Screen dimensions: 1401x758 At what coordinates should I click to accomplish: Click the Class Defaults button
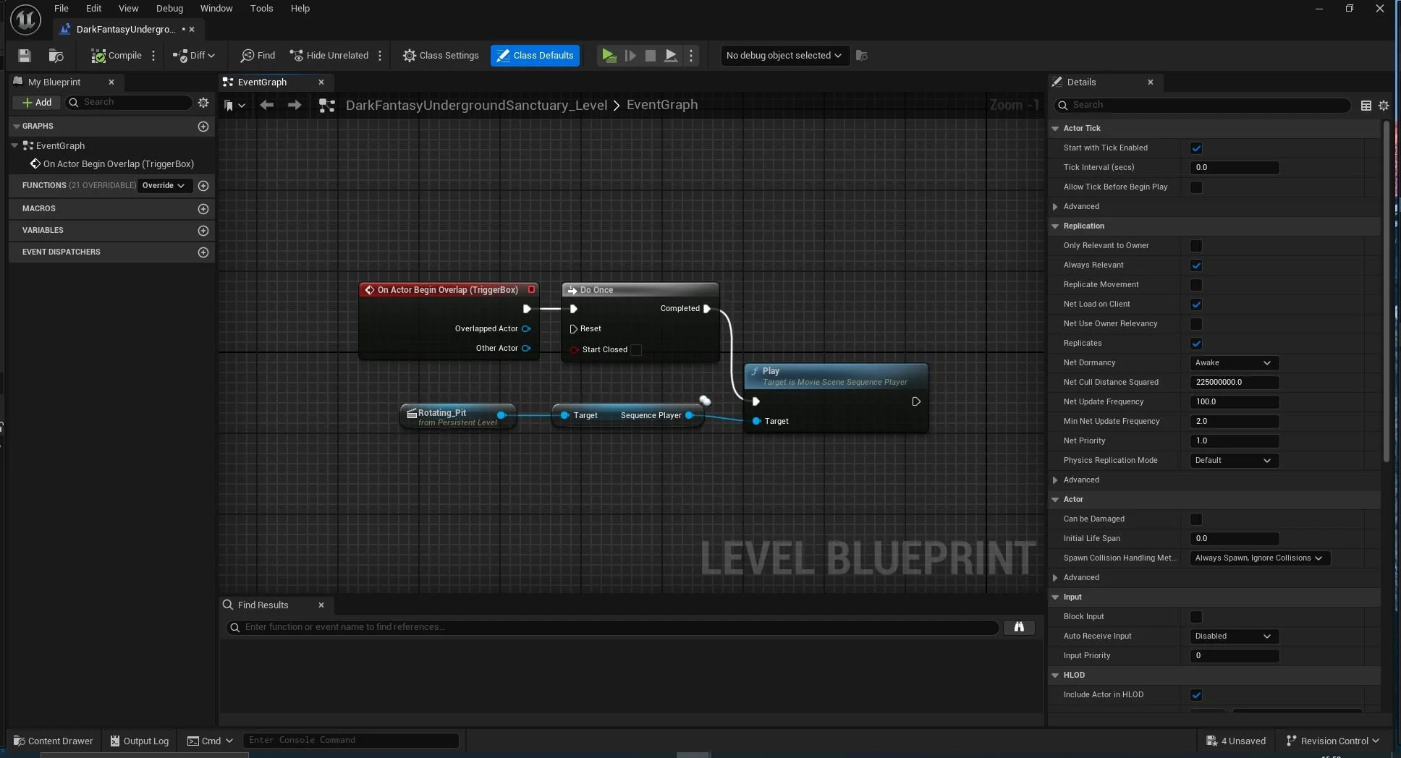(535, 55)
